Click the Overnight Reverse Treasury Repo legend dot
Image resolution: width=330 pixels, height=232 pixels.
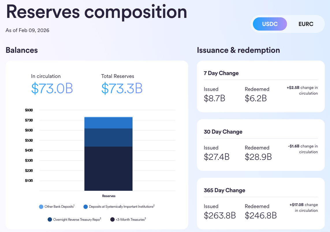tap(50, 220)
